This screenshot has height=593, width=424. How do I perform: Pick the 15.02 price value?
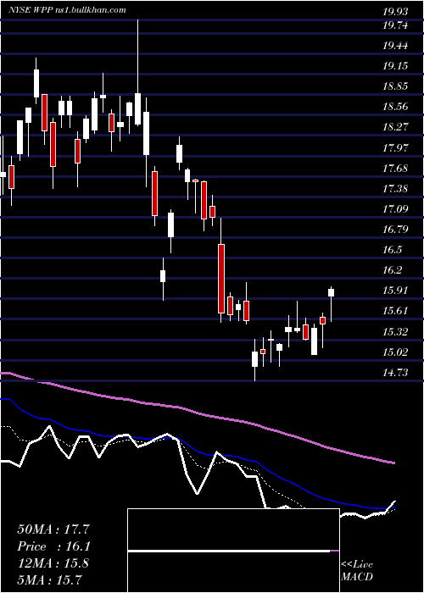pos(395,352)
